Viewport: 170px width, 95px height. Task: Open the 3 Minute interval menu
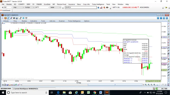point(6,21)
